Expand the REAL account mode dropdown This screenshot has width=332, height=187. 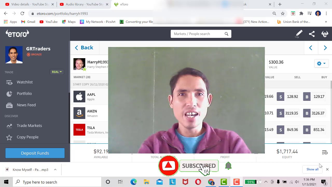point(57,72)
